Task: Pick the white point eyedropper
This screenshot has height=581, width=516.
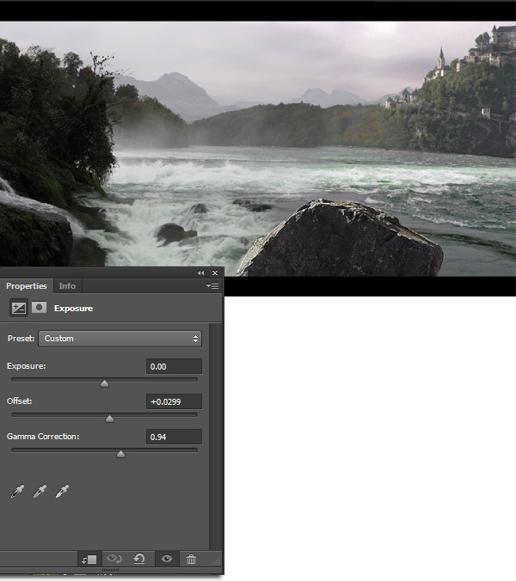Action: pyautogui.click(x=62, y=491)
